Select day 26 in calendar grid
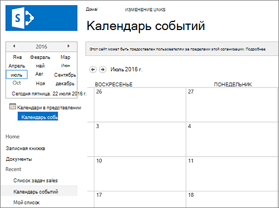Image resolution: width=279 pixels, height=208 pixels. (140, 105)
